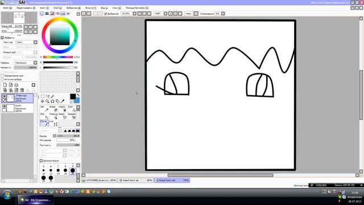Click the layer opacity 100% slider

[25, 67]
